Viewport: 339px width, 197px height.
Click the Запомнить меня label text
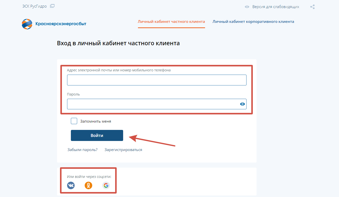(95, 121)
